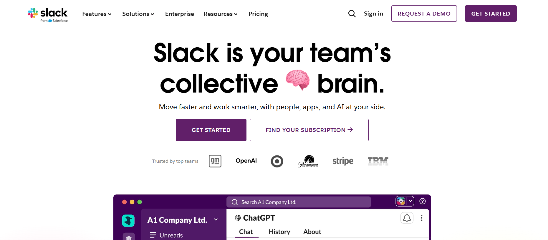Open search using the magnifying glass icon
The image size is (548, 240).
(352, 14)
